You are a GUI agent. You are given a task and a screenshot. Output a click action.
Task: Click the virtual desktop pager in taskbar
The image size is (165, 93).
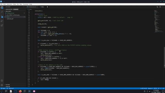point(6,91)
